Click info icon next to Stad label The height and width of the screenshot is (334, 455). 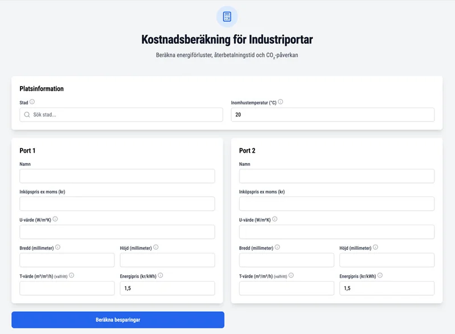32,102
